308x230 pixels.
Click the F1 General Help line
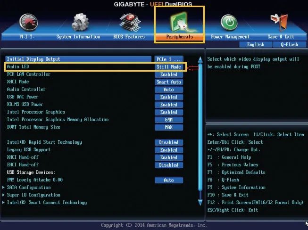pyautogui.click(x=229, y=157)
